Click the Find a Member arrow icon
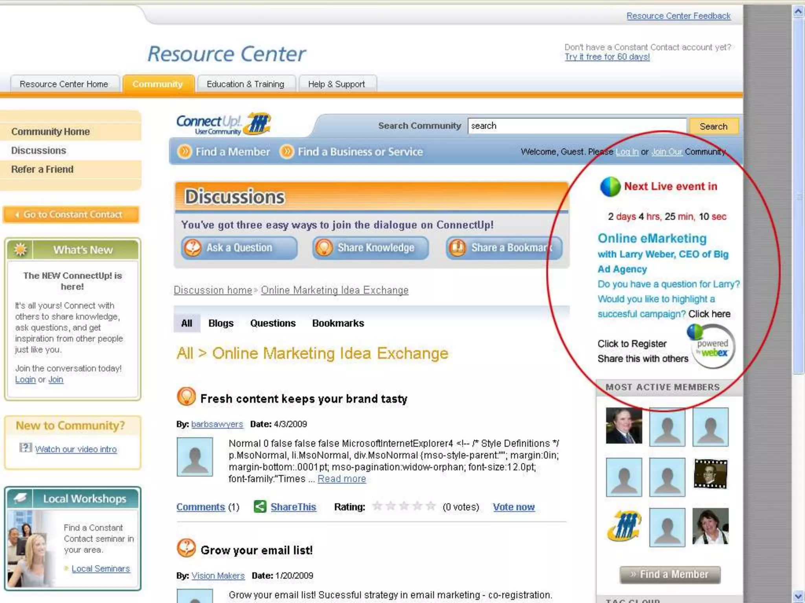This screenshot has height=603, width=805. (184, 152)
